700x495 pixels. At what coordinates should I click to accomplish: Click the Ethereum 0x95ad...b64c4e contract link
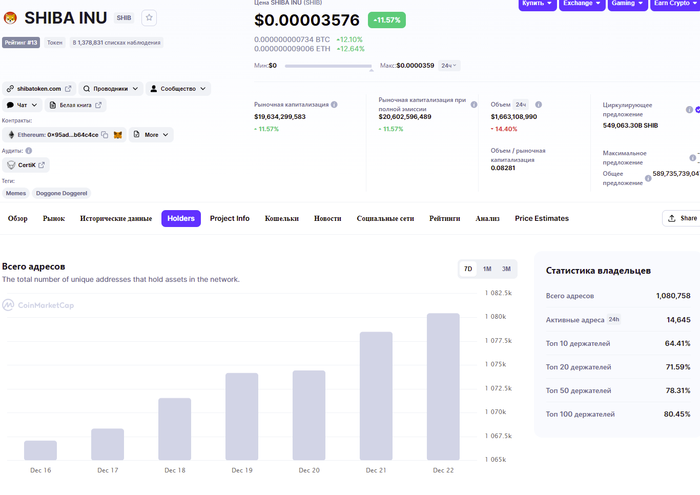tap(58, 135)
